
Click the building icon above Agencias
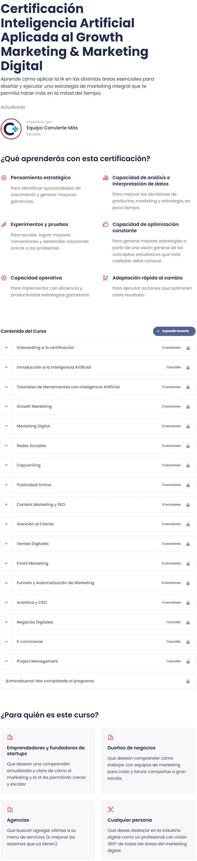10,809
